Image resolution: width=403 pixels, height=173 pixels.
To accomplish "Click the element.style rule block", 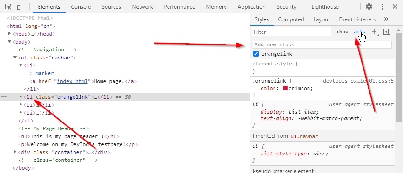I will point(322,67).
